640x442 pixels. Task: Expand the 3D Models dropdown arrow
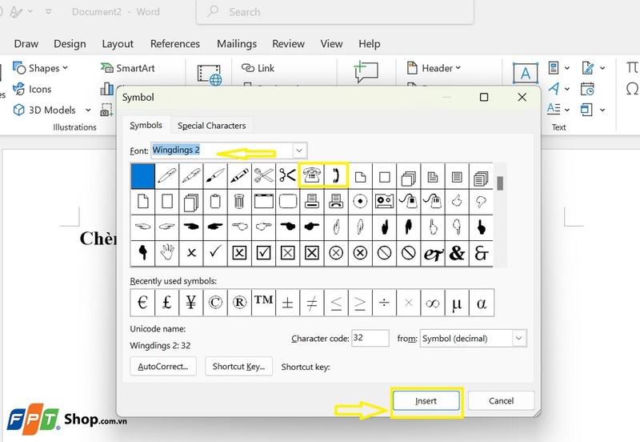(88, 110)
